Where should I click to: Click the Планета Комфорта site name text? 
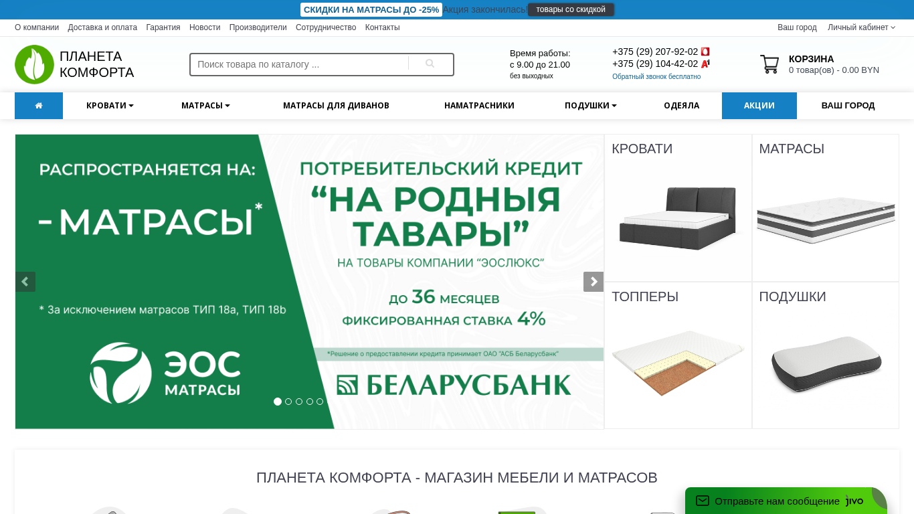(97, 64)
